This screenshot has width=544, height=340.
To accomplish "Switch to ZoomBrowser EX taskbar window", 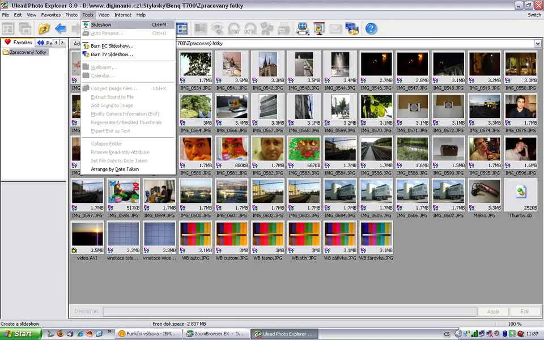I will (216, 334).
